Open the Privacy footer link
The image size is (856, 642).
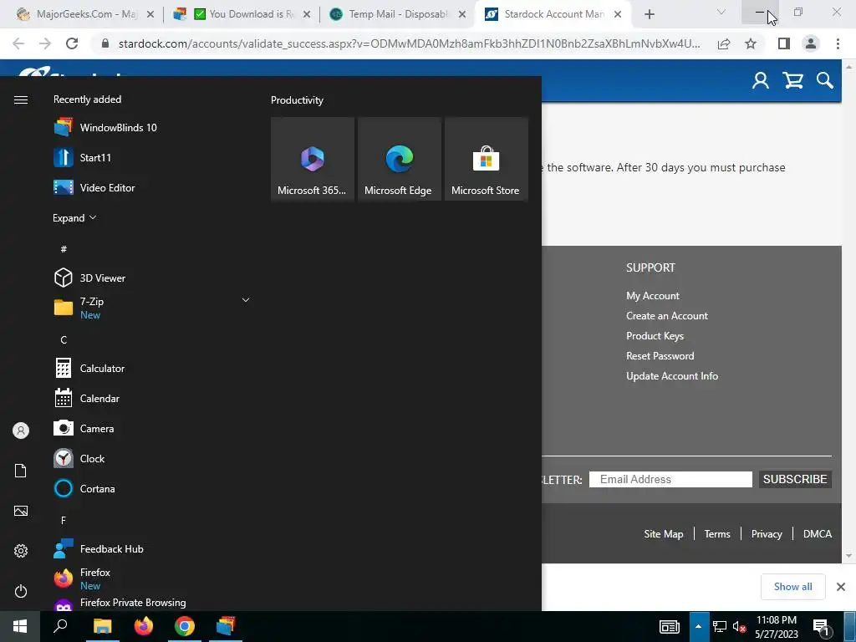coord(767,534)
